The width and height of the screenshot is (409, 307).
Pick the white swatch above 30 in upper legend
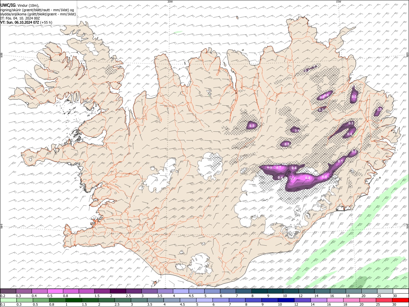click(x=400, y=291)
